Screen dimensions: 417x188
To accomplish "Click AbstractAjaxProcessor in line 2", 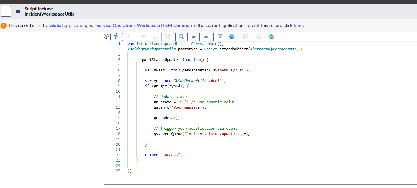I will [x=273, y=49].
